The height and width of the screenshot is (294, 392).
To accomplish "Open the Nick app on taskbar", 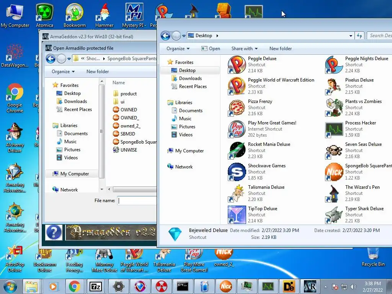I will point(225,286).
